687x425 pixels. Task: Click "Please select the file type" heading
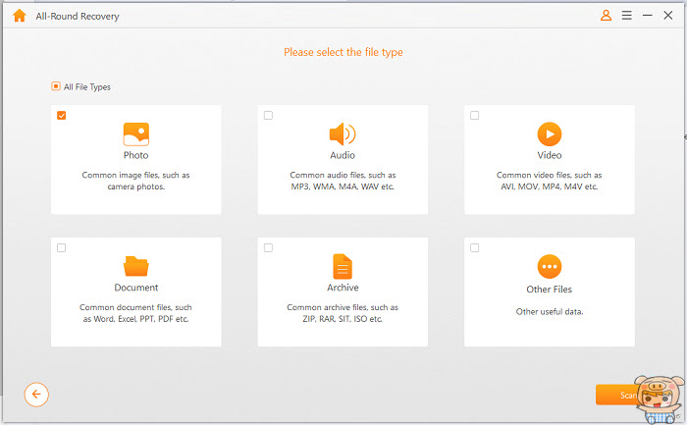[x=343, y=52]
